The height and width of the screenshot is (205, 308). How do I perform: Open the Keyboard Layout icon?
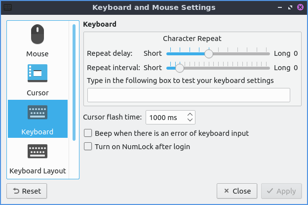pos(38,152)
